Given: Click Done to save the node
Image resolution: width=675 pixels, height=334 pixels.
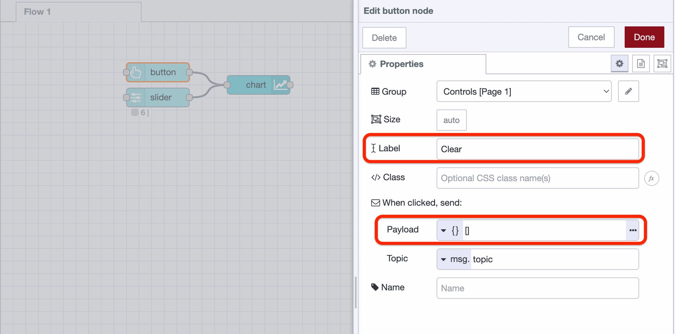Looking at the screenshot, I should pyautogui.click(x=644, y=37).
